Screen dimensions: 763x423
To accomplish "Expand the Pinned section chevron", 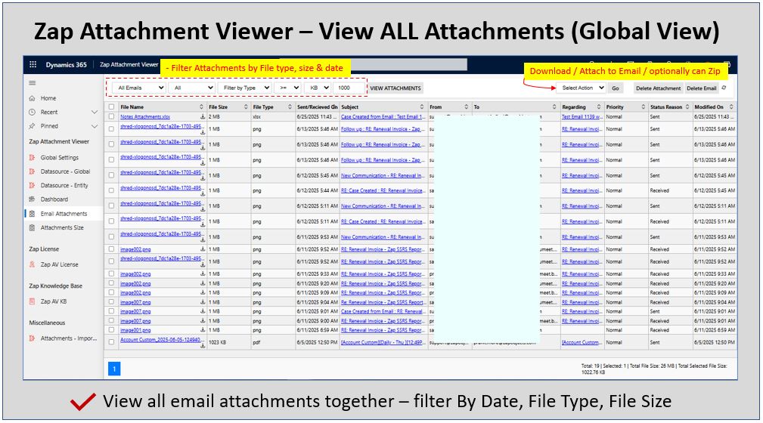I will click(x=95, y=126).
